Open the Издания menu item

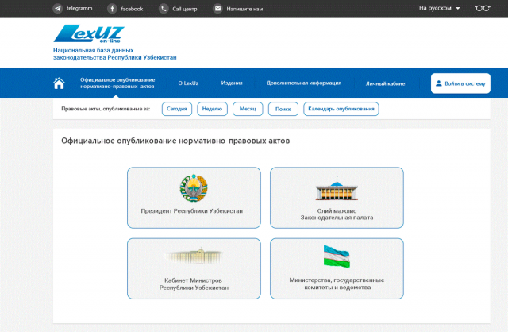232,83
